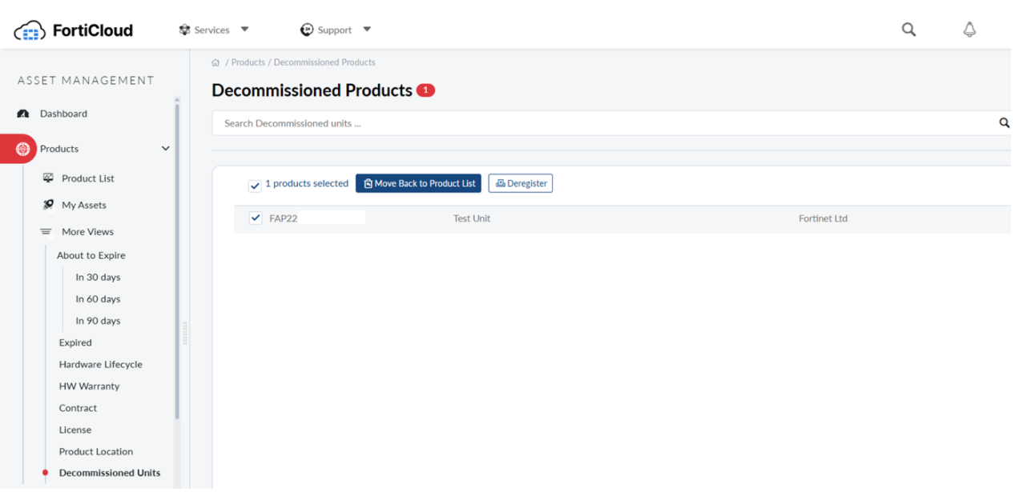Click Decommissioned Products breadcrumb

(324, 62)
